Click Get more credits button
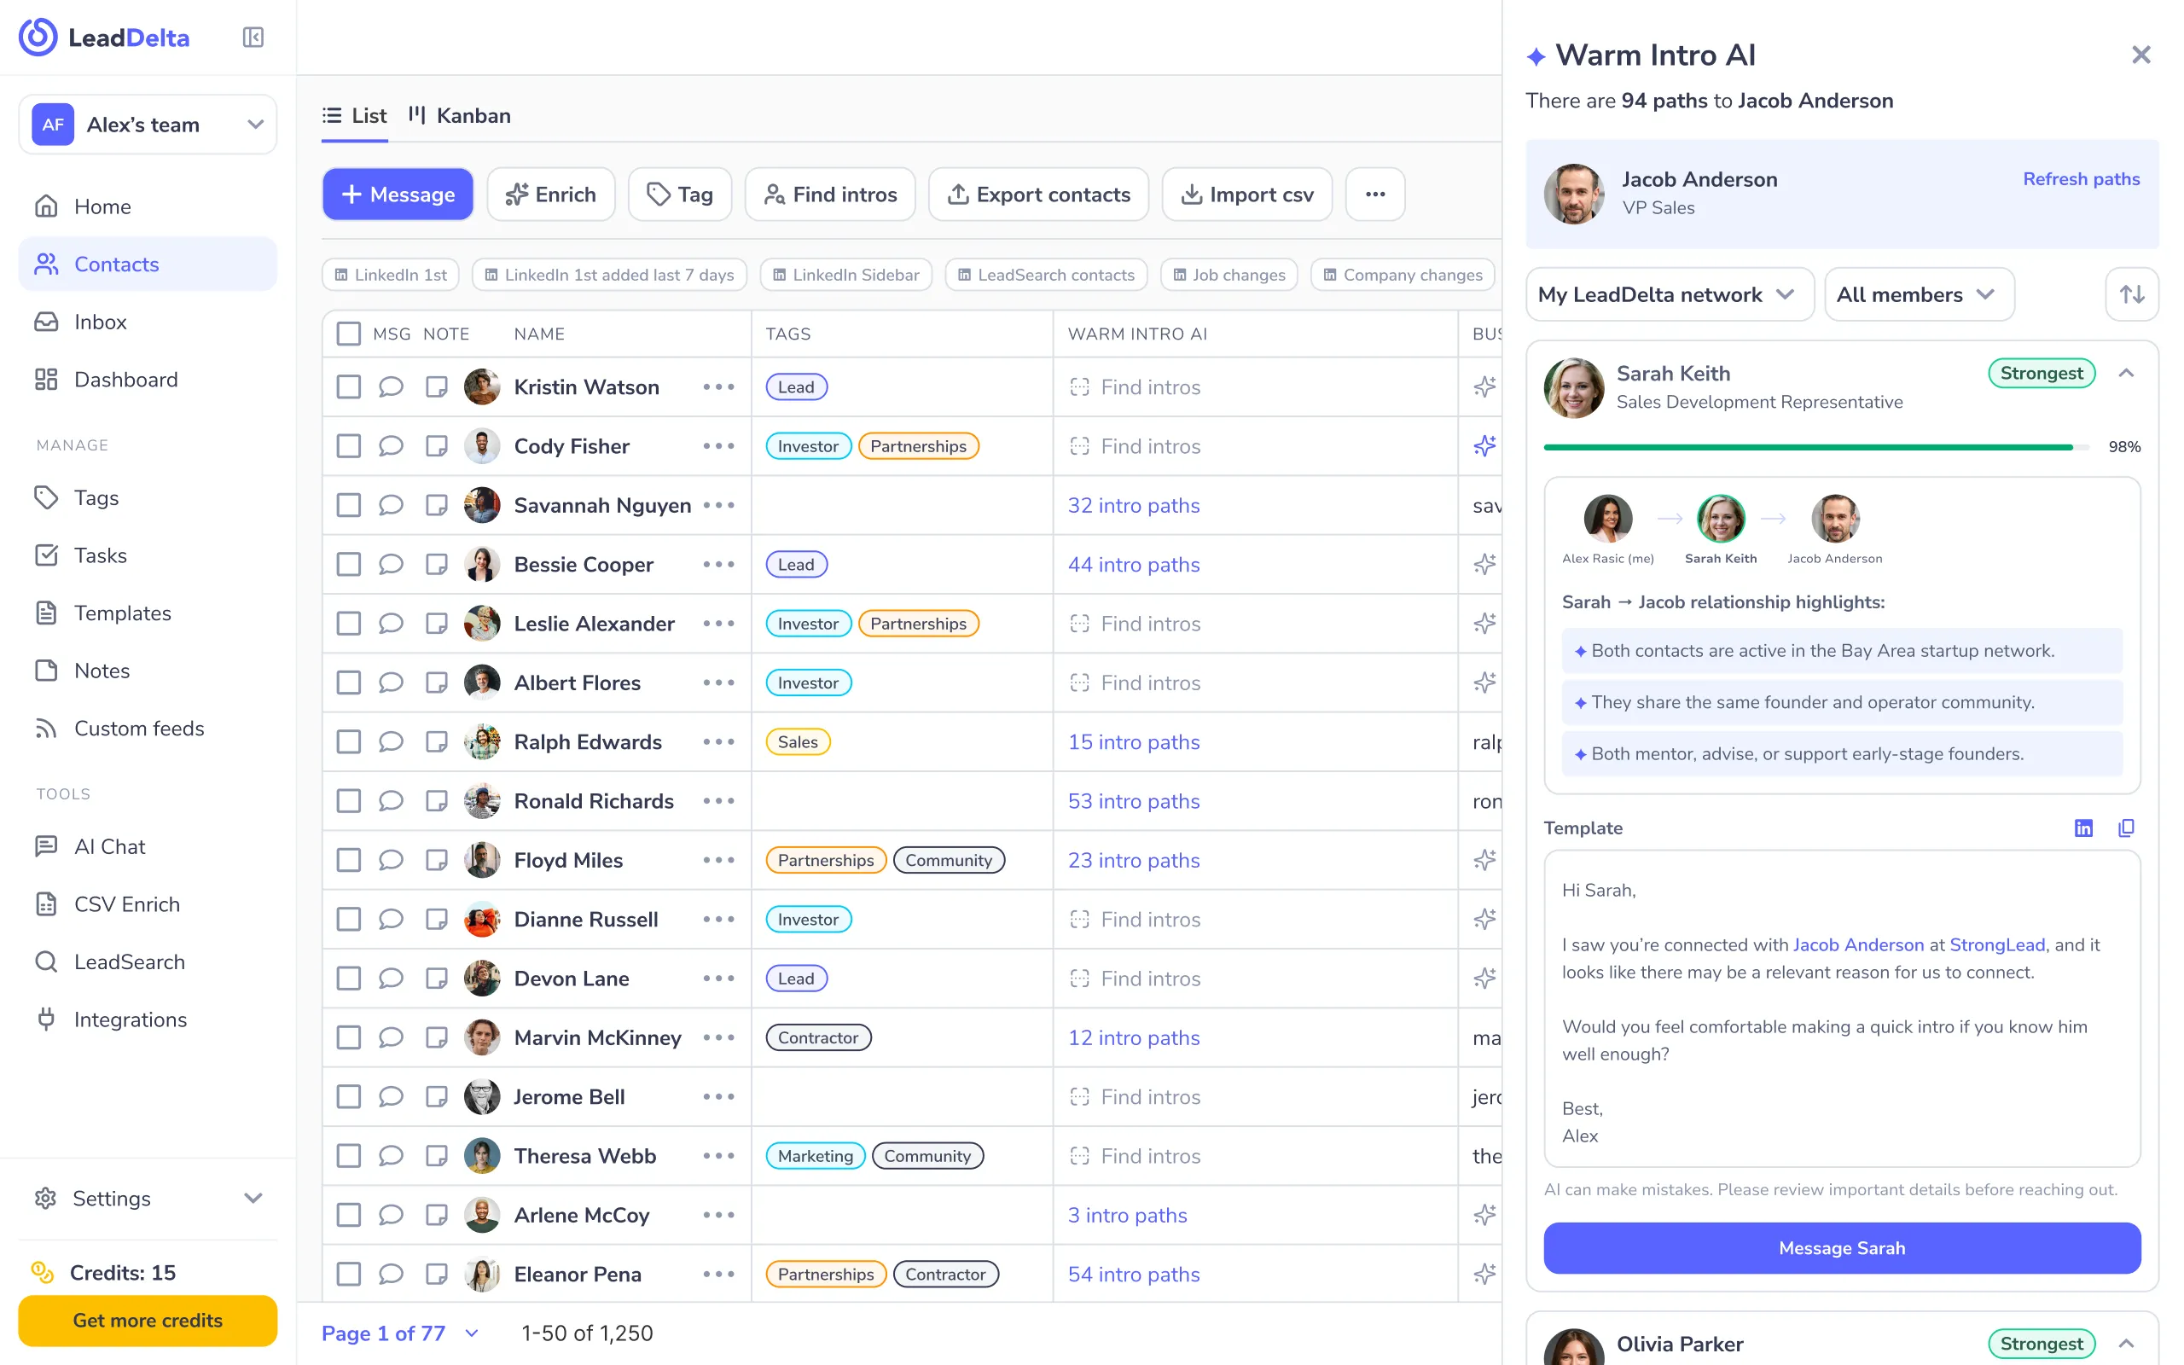The width and height of the screenshot is (2184, 1365). tap(148, 1320)
